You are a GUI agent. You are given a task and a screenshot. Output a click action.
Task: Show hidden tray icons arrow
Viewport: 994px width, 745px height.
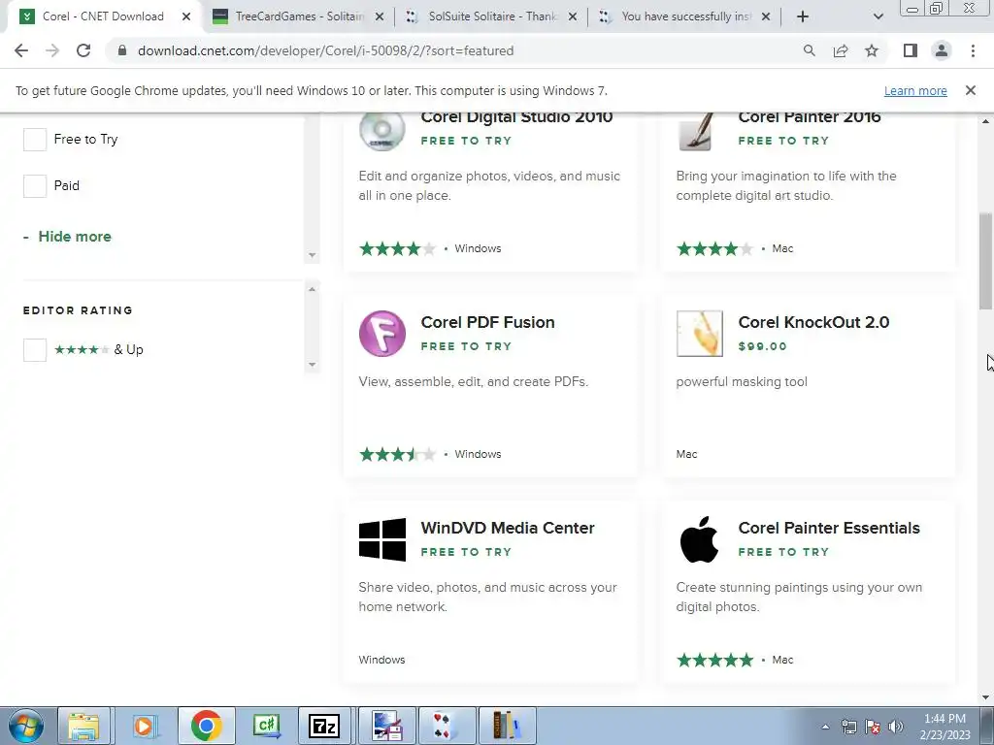coord(825,727)
